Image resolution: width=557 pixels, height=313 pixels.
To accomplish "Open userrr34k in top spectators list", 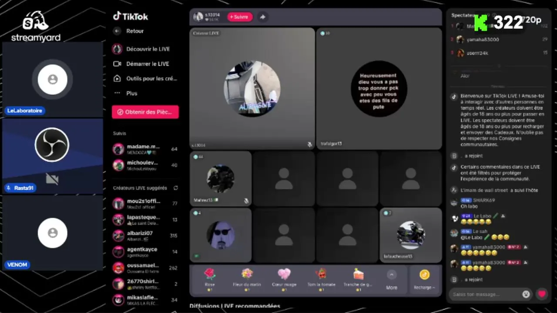I will pos(499,53).
